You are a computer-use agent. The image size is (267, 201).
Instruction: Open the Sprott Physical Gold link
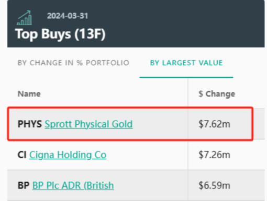click(x=88, y=124)
